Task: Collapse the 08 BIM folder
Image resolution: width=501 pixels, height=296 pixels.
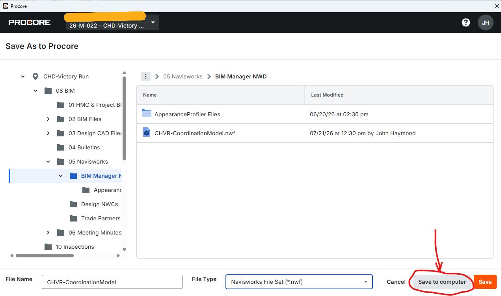Action: (35, 91)
